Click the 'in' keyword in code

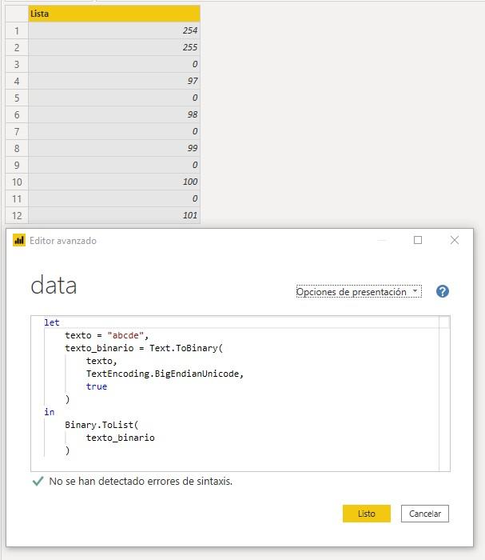(x=50, y=412)
